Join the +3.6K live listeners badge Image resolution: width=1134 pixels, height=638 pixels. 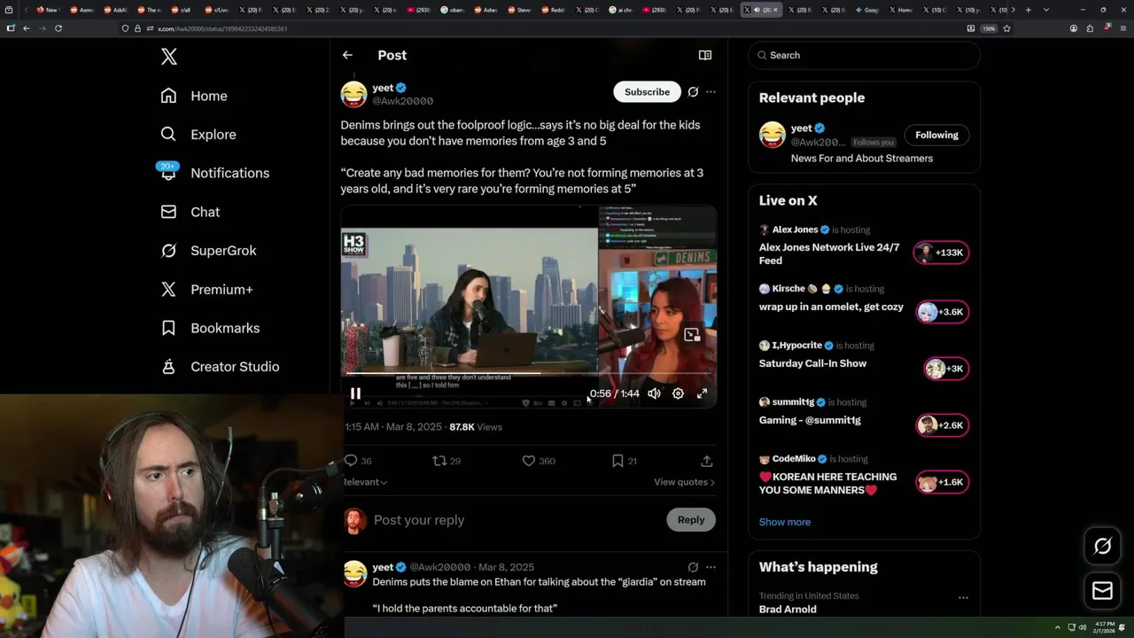942,312
